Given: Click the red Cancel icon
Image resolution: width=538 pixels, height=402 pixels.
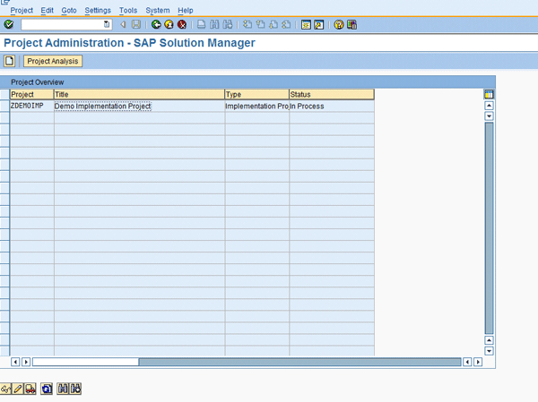Looking at the screenshot, I should (x=181, y=24).
